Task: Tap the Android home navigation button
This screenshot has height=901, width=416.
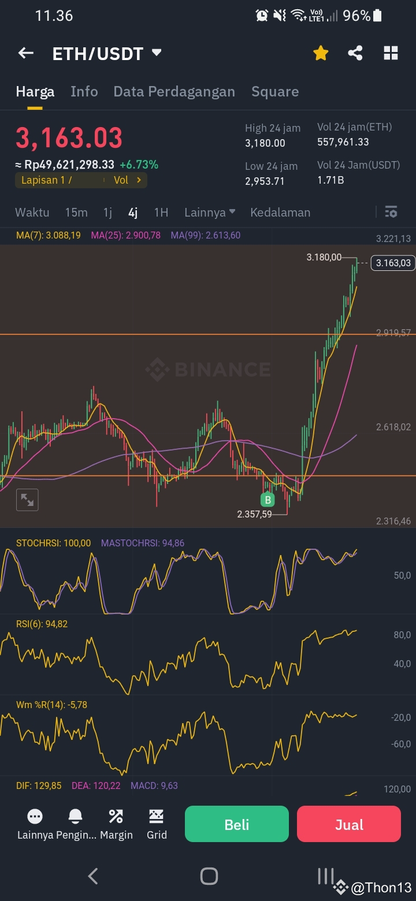Action: click(209, 876)
